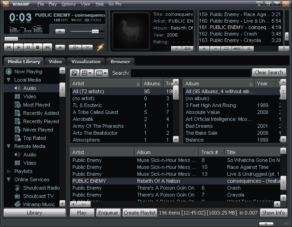Open the playlist MISC menu
Viewport: 292px width, 227px height.
(x=237, y=48)
